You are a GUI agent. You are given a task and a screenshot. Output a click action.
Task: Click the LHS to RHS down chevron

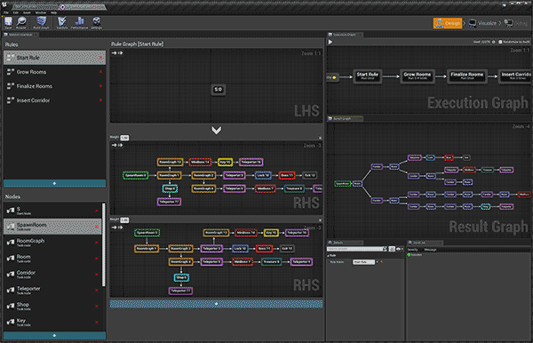[x=216, y=131]
